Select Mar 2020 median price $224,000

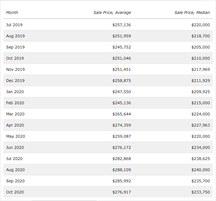201,114
